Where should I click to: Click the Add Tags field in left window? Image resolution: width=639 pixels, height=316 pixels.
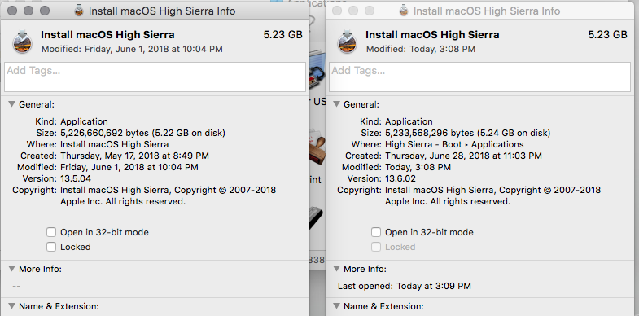155,77
